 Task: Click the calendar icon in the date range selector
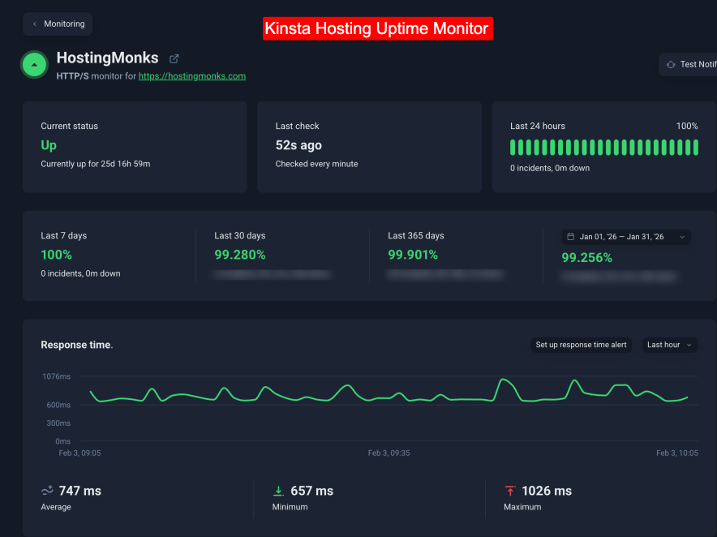tap(571, 236)
